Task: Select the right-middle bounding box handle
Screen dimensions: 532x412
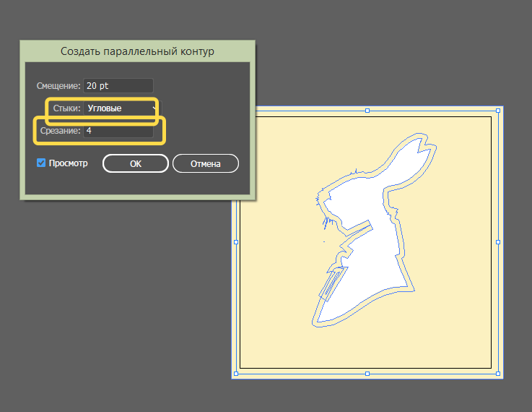Action: click(x=498, y=242)
